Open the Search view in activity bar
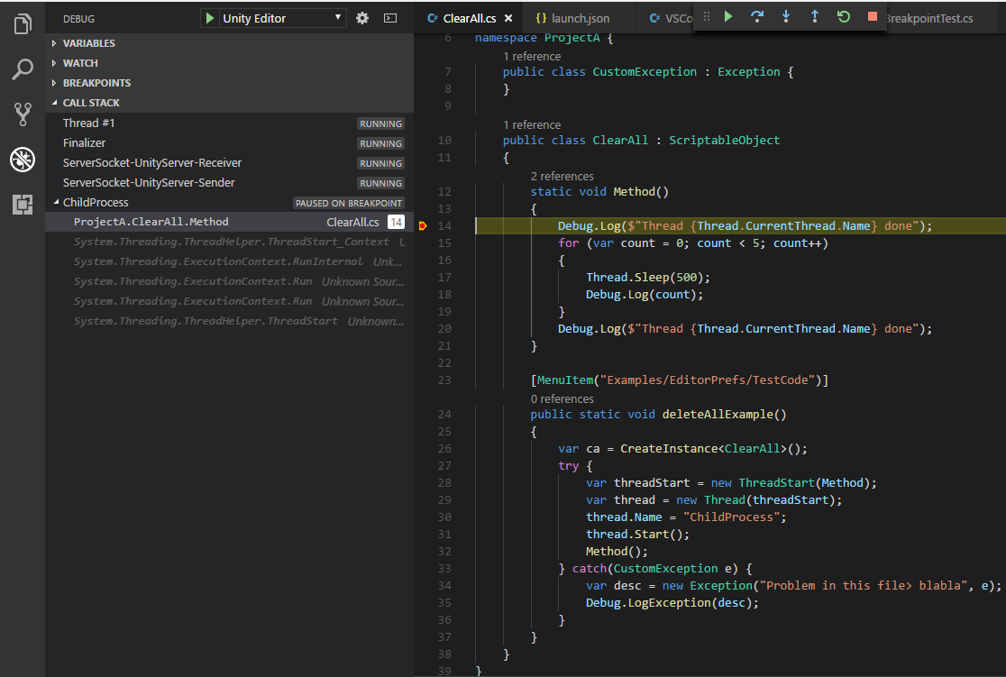The image size is (1006, 677). pyautogui.click(x=23, y=69)
